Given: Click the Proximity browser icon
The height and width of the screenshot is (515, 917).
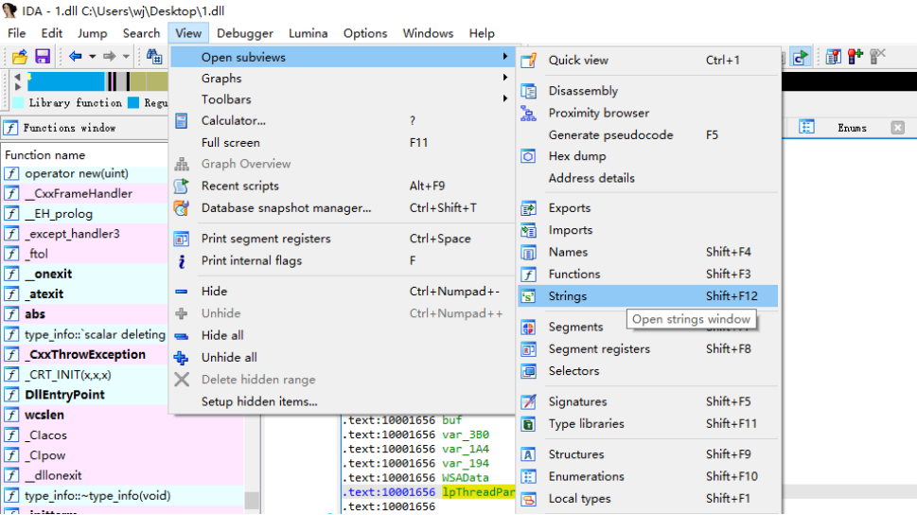Looking at the screenshot, I should 529,114.
